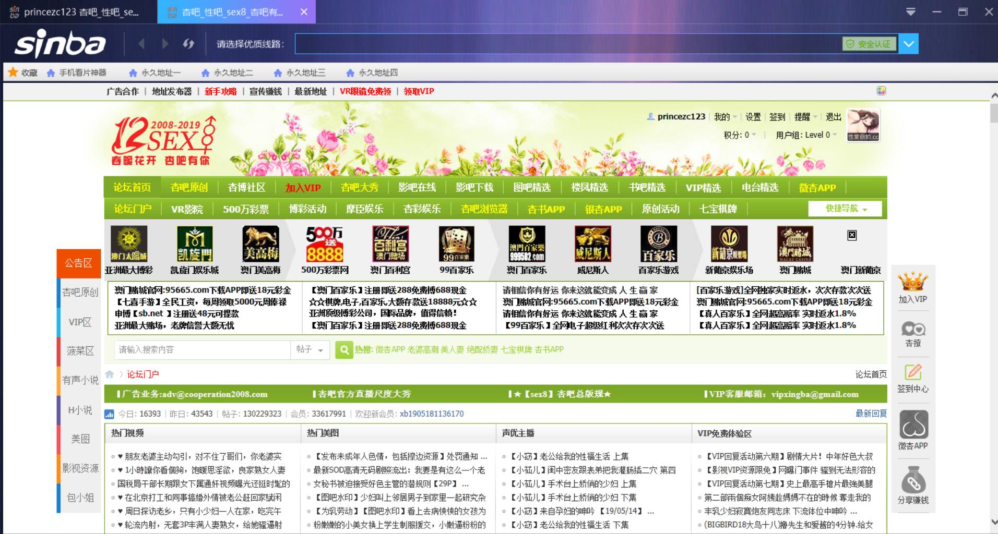This screenshot has width=998, height=534.
Task: Select VR影院 in the second navigation row
Action: (187, 209)
